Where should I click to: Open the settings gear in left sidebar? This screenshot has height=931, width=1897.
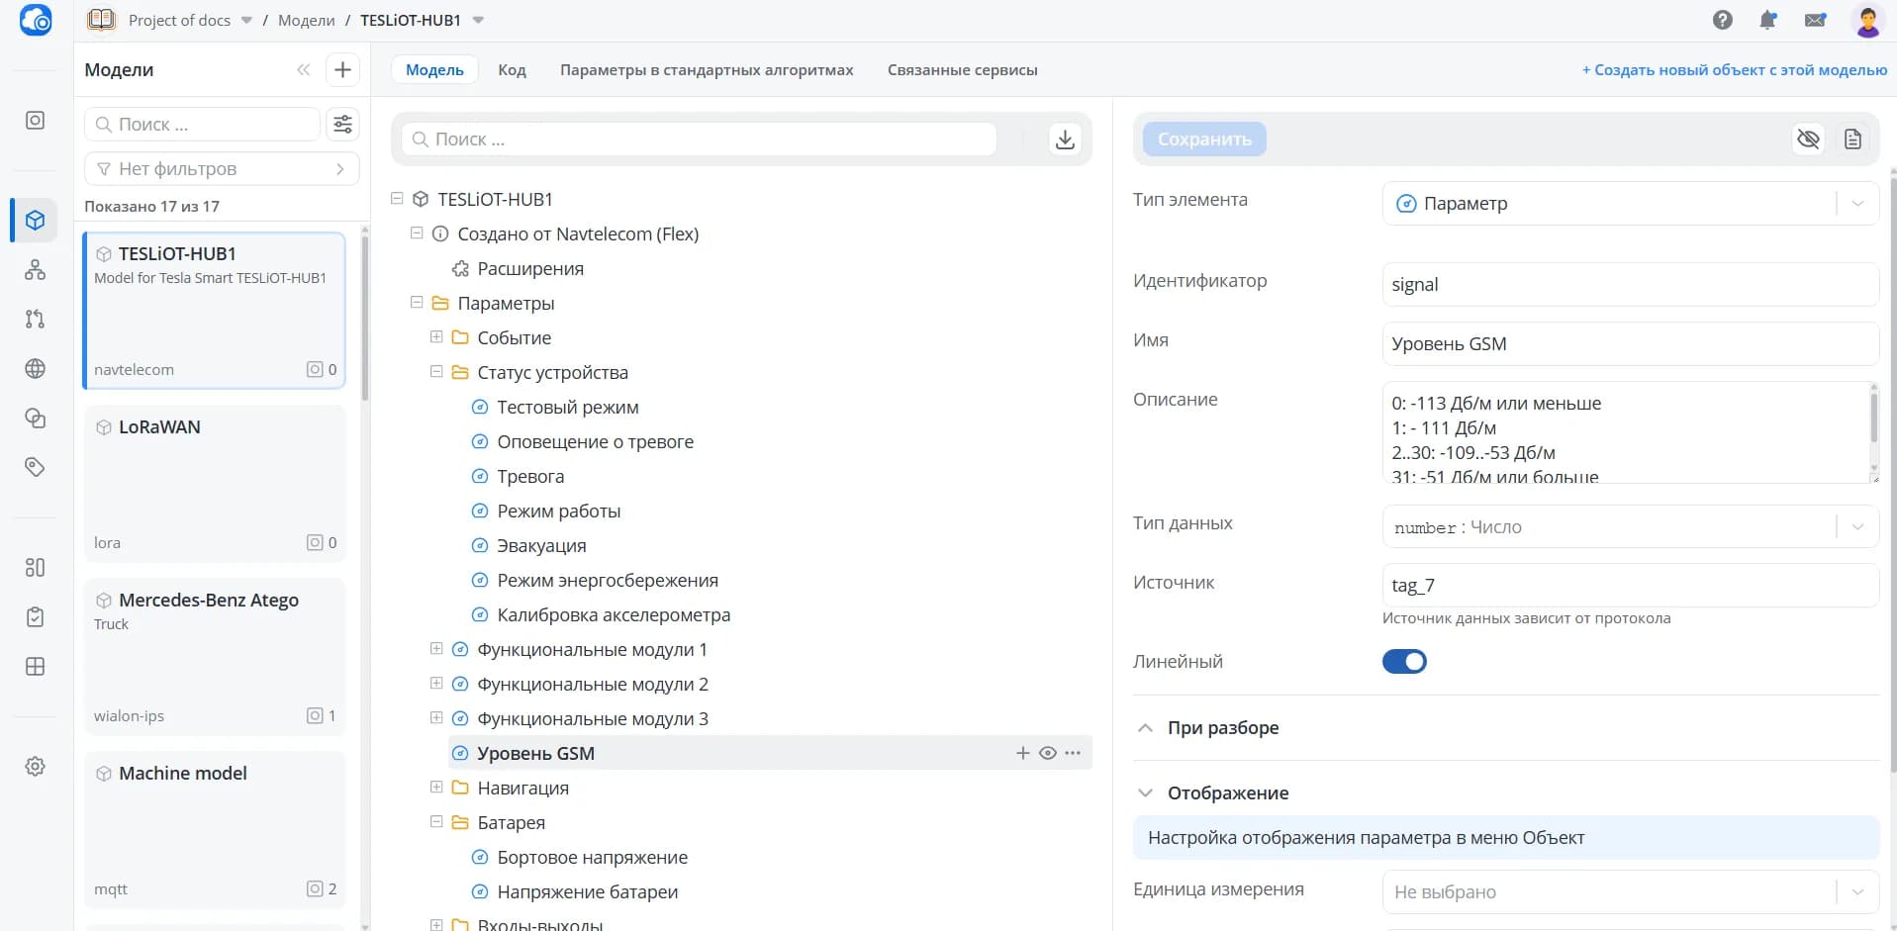(35, 766)
